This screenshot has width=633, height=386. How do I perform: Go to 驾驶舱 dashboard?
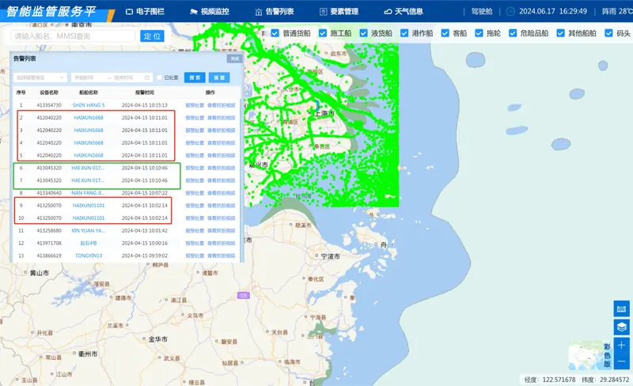click(x=482, y=11)
